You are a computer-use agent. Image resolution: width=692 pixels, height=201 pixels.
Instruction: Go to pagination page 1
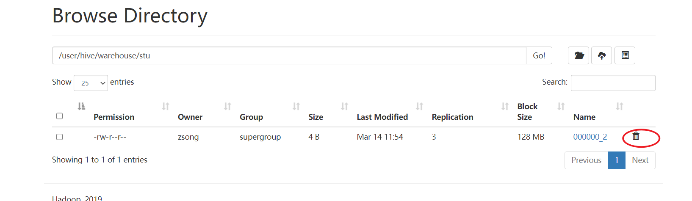click(616, 160)
